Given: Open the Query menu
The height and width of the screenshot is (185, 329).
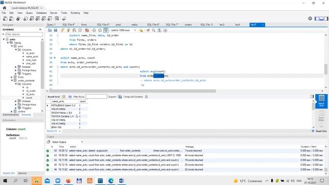Looking at the screenshot, I should point(29,13).
